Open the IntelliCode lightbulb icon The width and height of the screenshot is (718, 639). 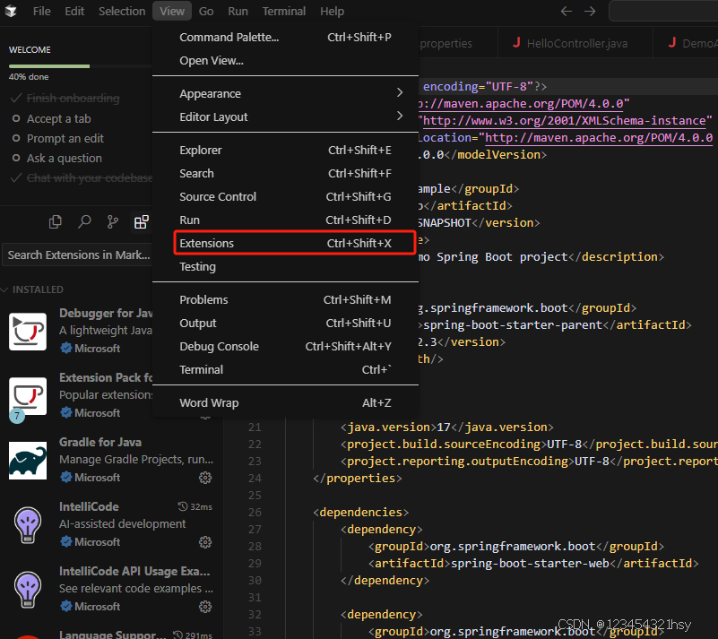(28, 525)
